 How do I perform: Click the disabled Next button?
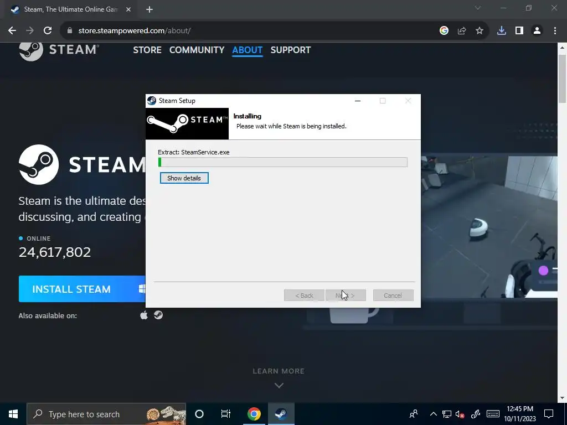[346, 296]
